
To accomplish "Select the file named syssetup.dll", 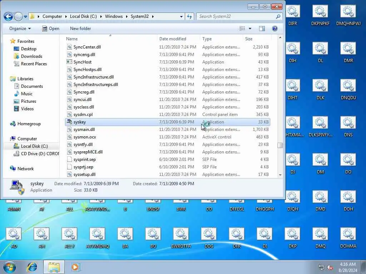I will point(84,174).
